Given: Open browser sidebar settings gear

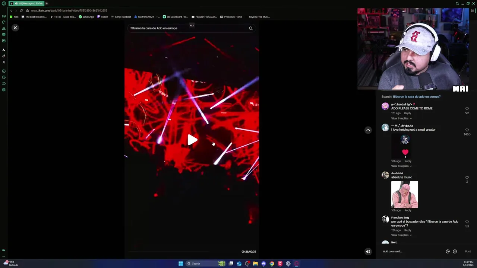Looking at the screenshot, I should tap(4, 90).
